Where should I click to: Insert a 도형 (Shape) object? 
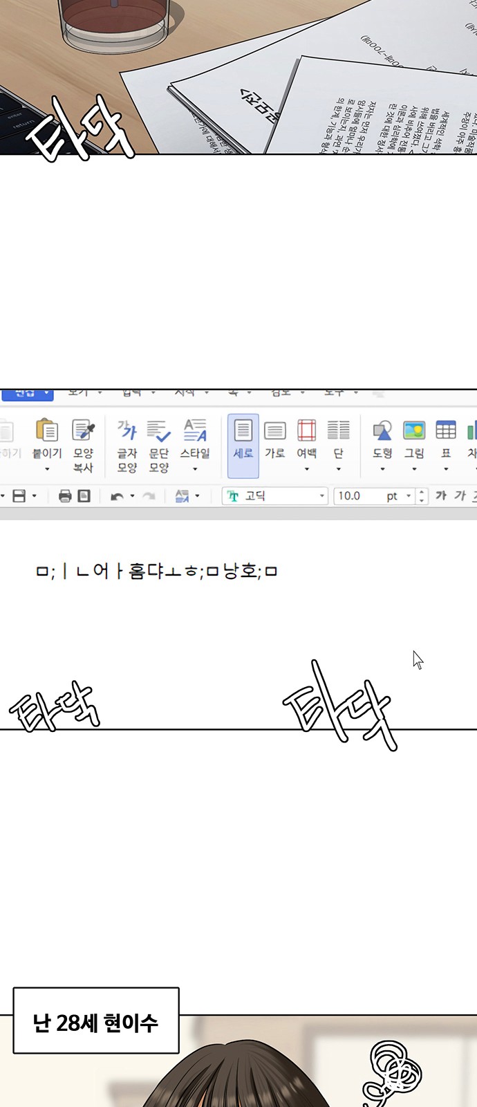[x=382, y=446]
